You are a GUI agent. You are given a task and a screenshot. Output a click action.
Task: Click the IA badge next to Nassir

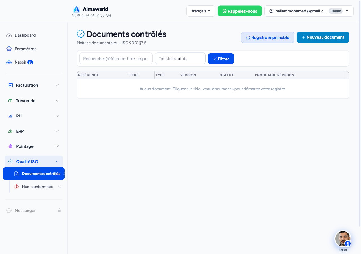[30, 62]
